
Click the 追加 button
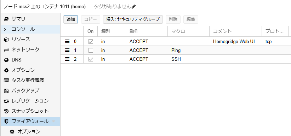point(71,19)
